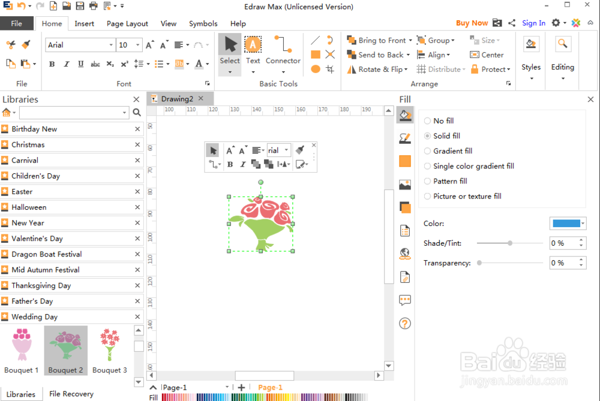Expand Rotate & Flip menu

coord(406,69)
